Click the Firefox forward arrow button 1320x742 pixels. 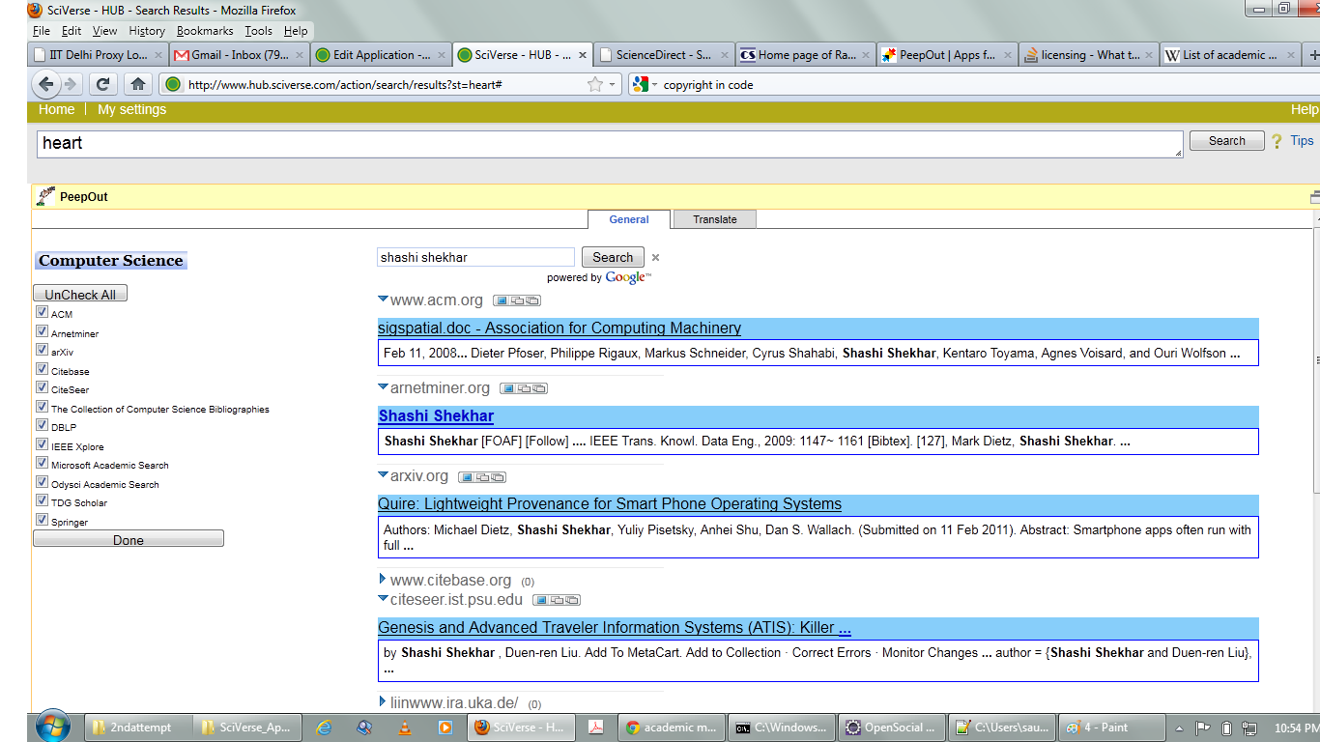(x=71, y=84)
